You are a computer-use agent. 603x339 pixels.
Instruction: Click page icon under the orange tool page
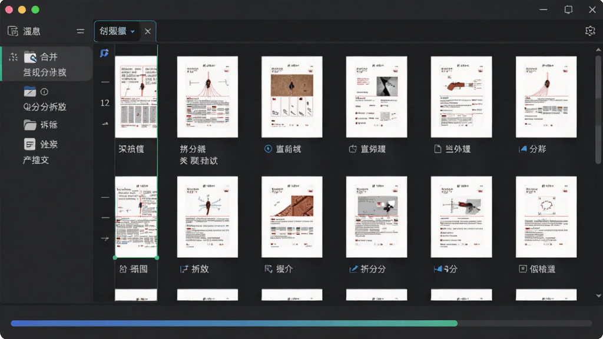(438, 149)
